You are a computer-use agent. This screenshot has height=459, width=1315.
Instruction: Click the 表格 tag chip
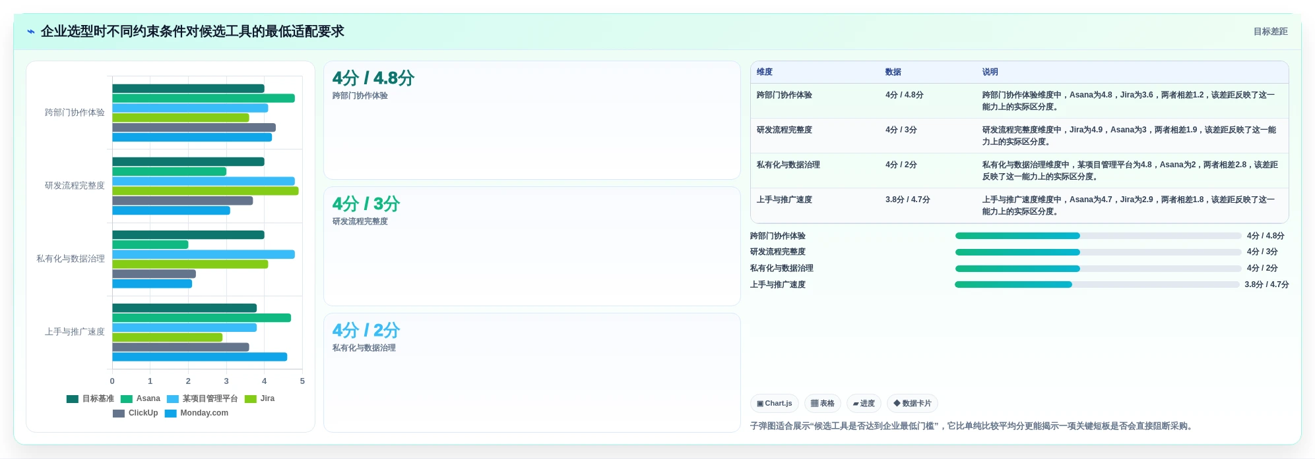pos(823,404)
